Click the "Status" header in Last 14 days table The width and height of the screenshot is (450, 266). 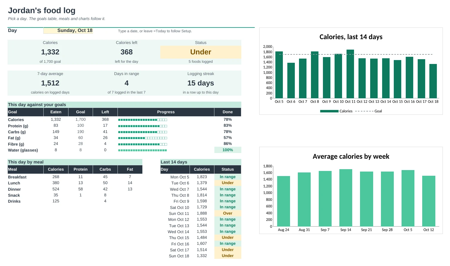click(x=228, y=169)
